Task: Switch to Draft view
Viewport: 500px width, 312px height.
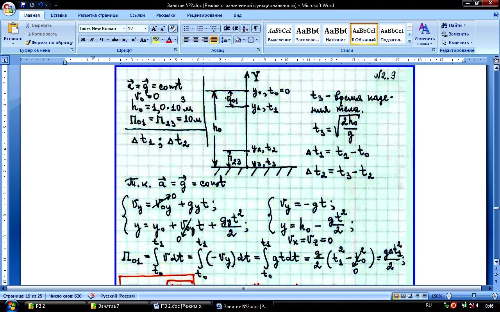Action: click(x=425, y=296)
